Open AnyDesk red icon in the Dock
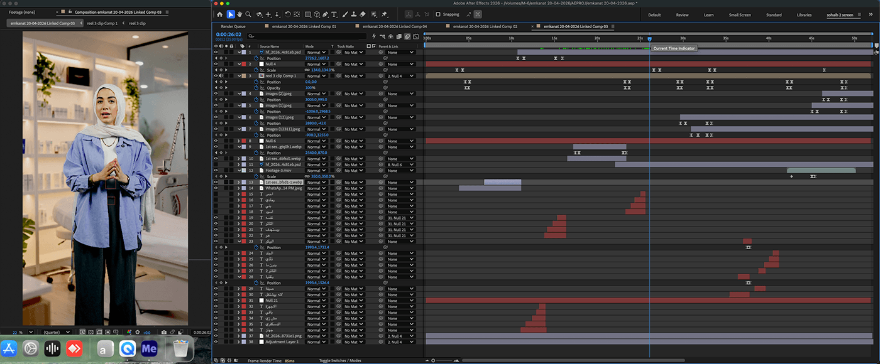This screenshot has width=880, height=364. tap(75, 348)
